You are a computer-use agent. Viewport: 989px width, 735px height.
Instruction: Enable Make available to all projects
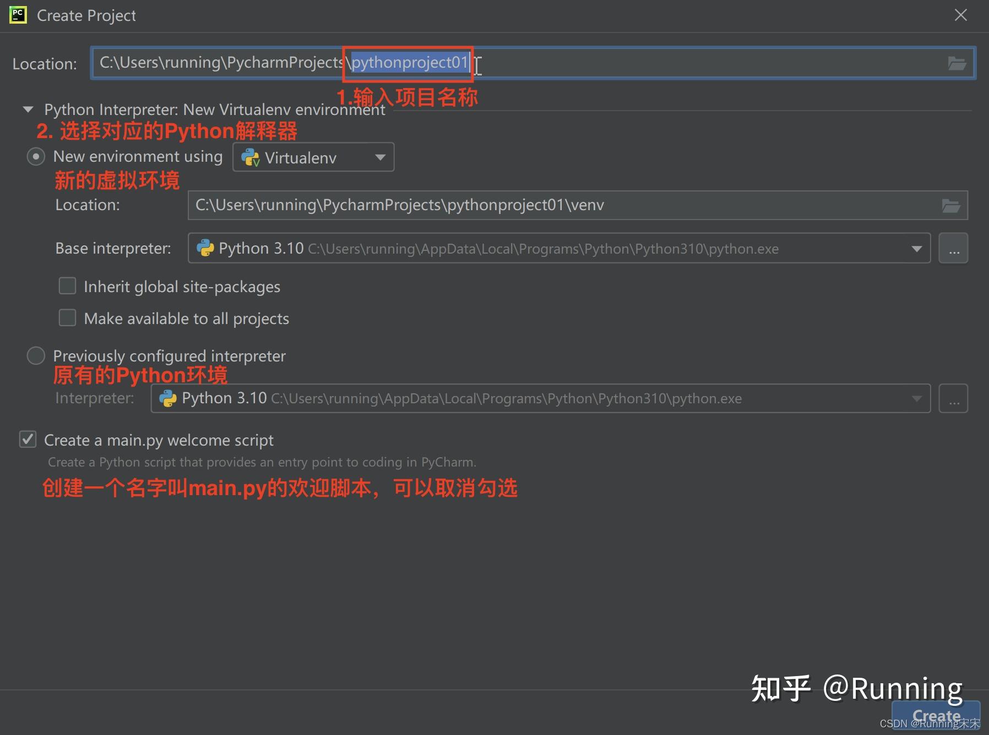[x=67, y=317]
